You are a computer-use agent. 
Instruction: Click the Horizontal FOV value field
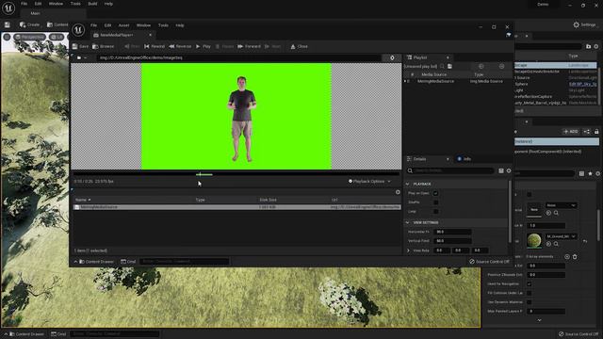pos(452,232)
